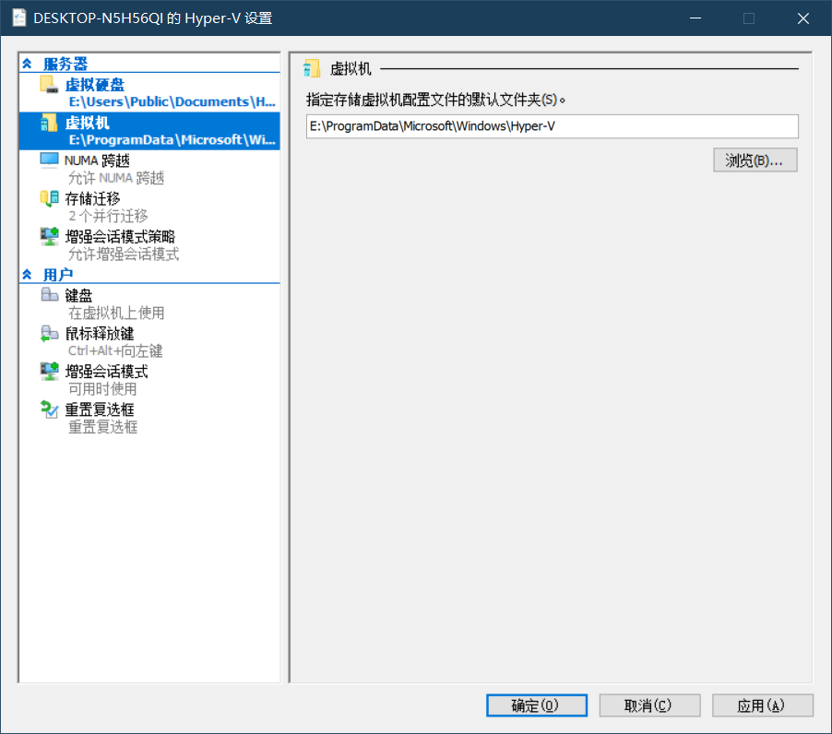Click the 存储迁移 icon
Screen dimensions: 832x734
coord(49,199)
